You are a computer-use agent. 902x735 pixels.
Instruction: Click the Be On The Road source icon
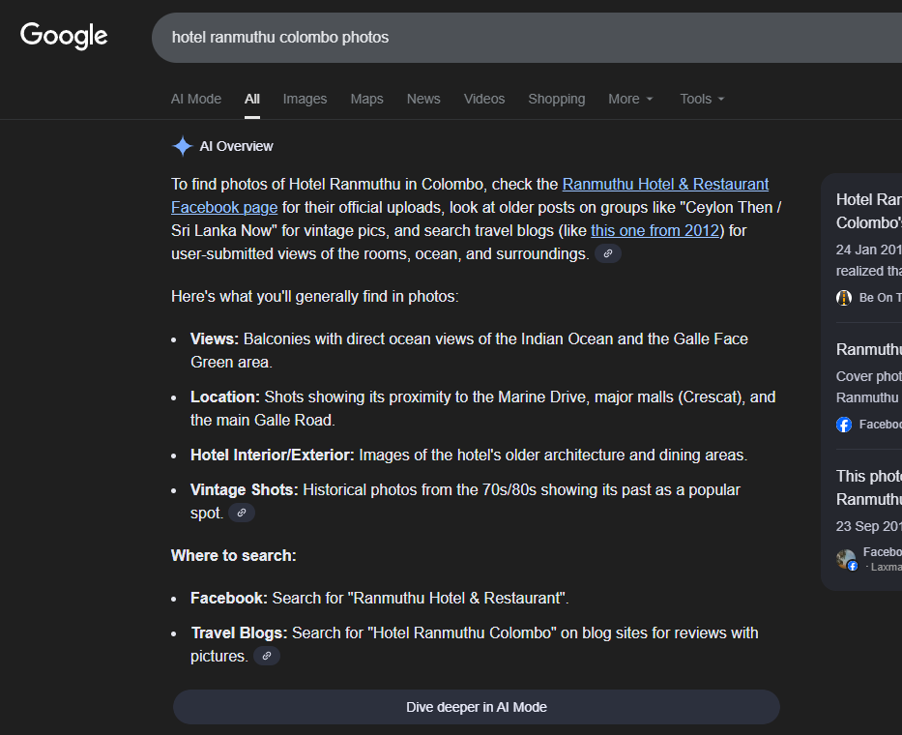(844, 298)
